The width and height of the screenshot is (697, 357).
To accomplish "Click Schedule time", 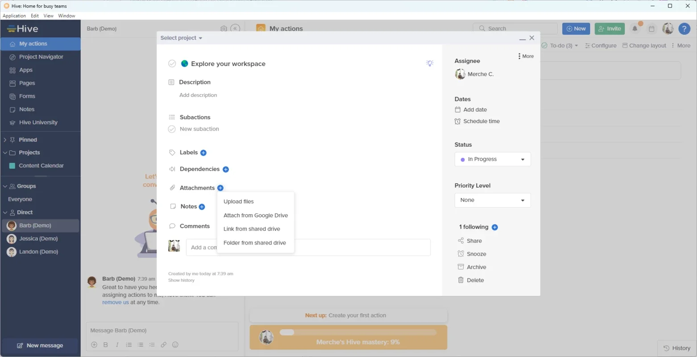I will pos(477,121).
